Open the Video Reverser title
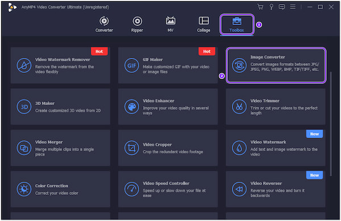Screen dimensions: 341x221 coord(266,184)
